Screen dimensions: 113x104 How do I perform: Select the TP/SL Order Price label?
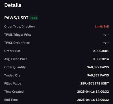[17, 43]
